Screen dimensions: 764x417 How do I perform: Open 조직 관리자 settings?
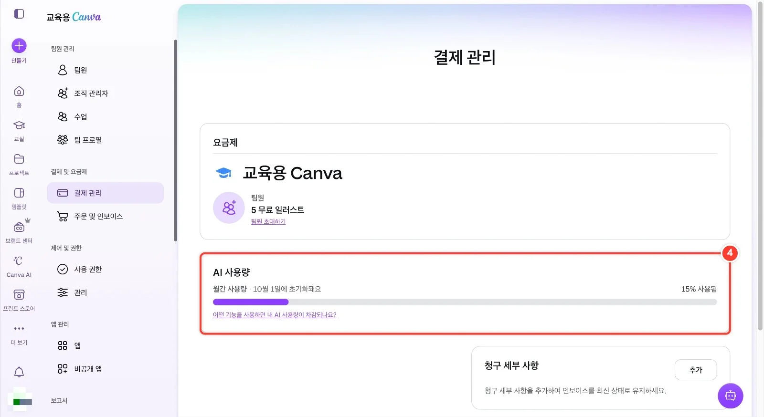click(105, 94)
